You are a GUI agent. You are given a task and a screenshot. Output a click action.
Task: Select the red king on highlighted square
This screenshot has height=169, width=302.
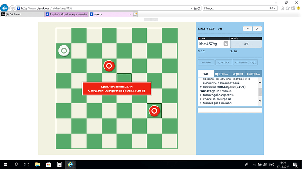(154, 111)
